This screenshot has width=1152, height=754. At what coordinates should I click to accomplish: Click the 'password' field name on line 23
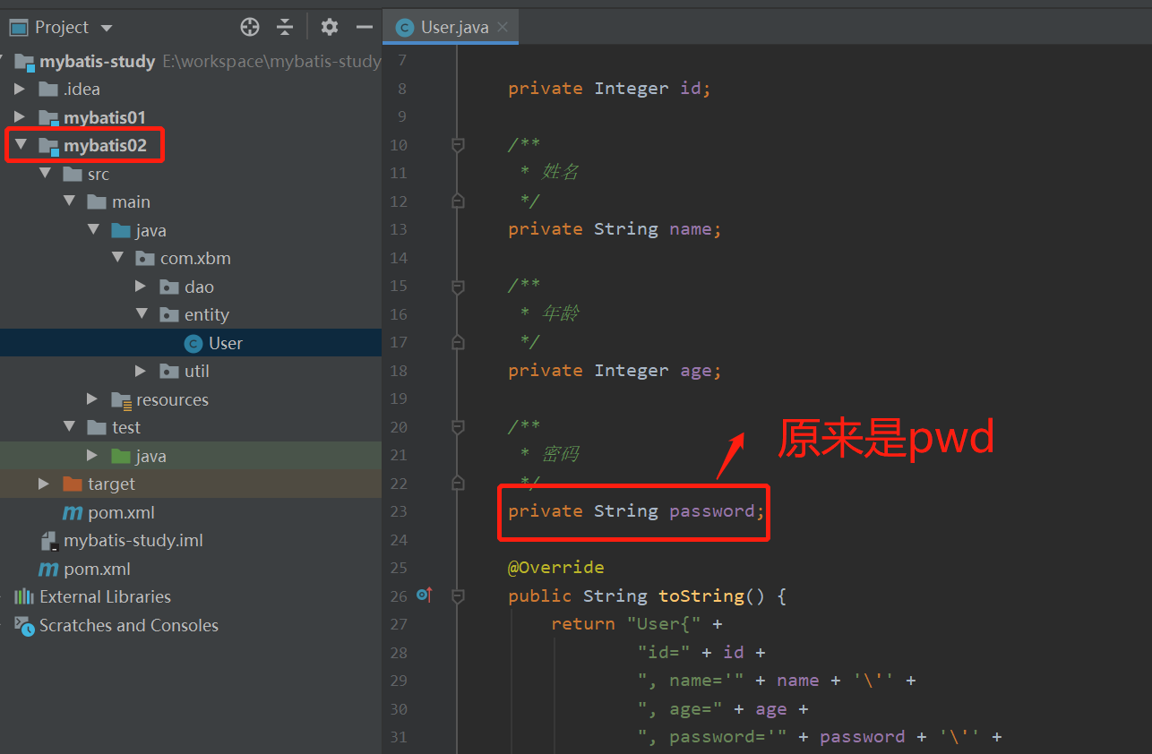tap(712, 511)
